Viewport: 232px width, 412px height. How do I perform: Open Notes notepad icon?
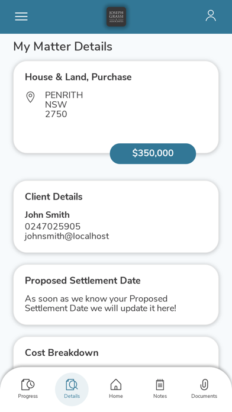click(160, 384)
